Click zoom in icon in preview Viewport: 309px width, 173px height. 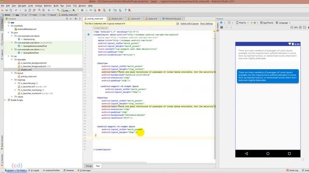[x=300, y=27]
